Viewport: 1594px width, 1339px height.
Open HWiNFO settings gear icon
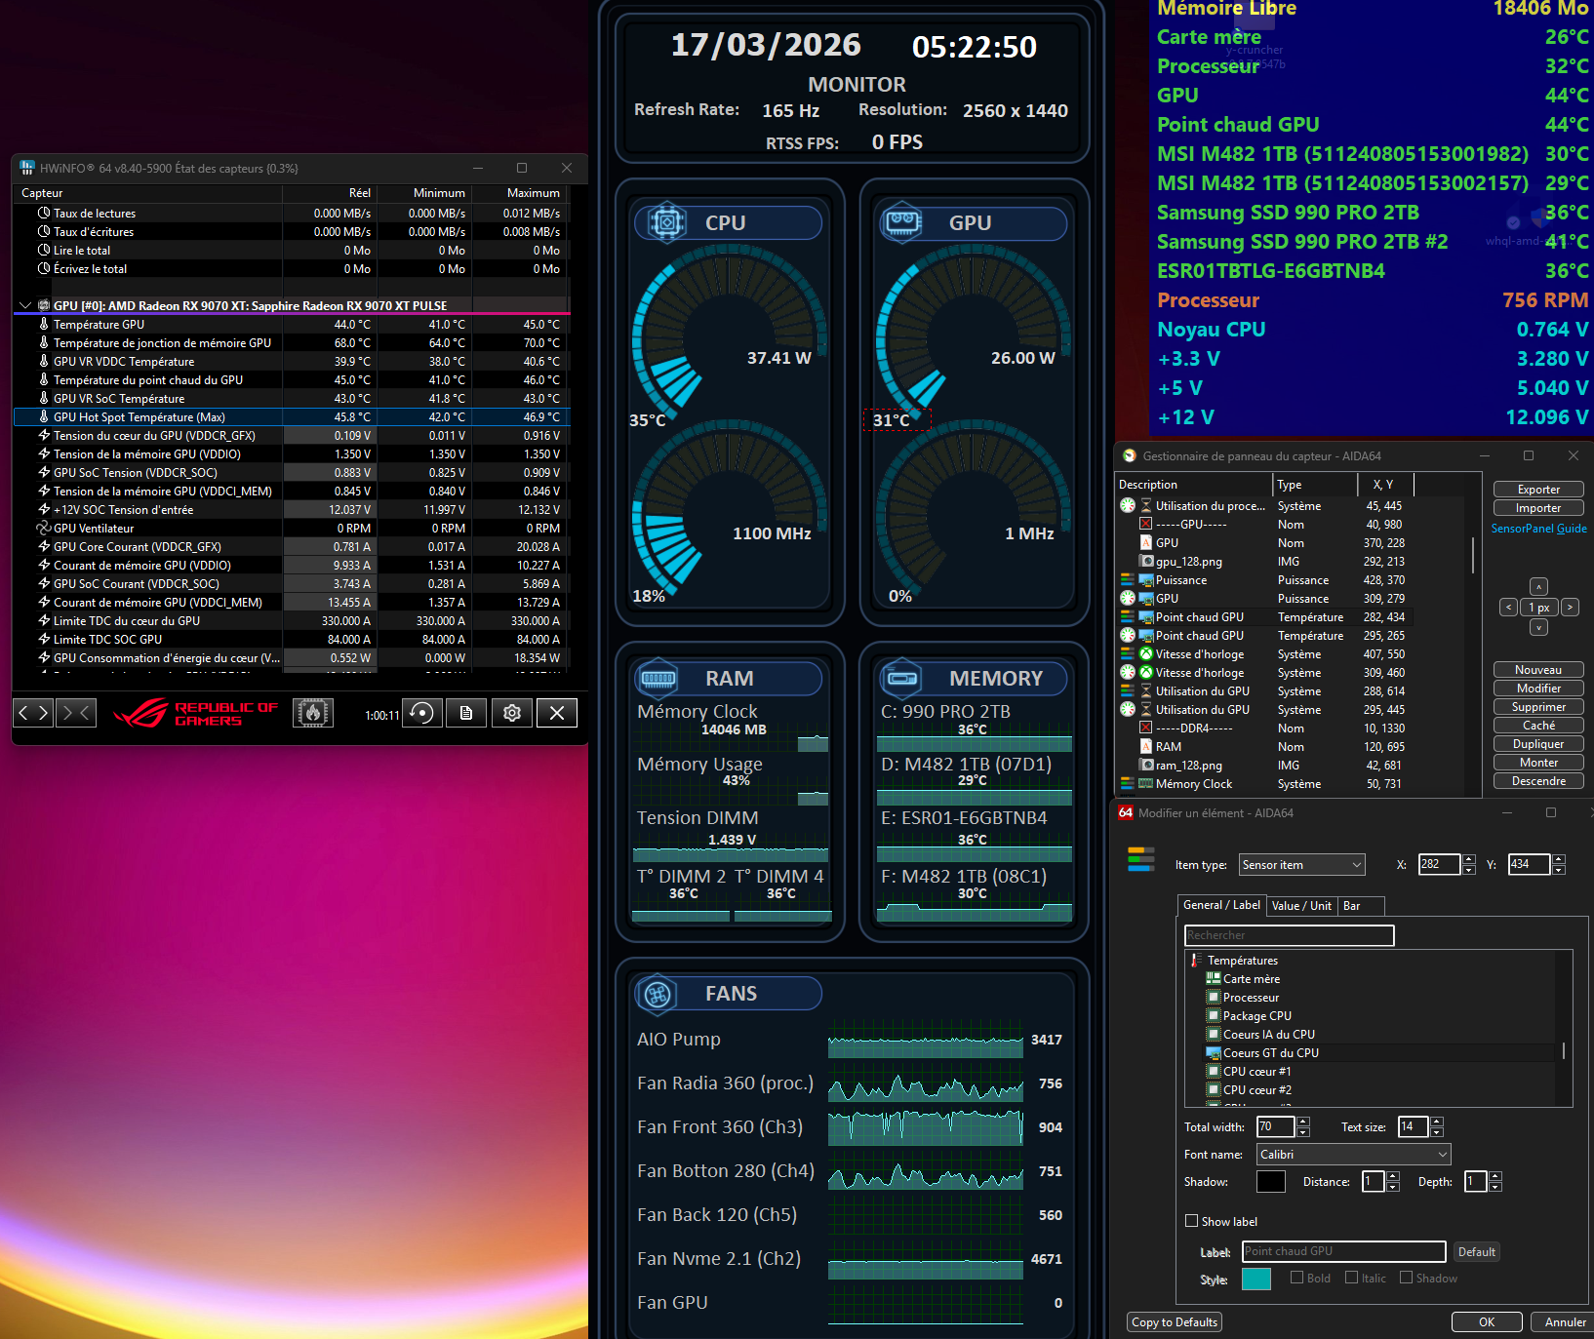pyautogui.click(x=512, y=713)
